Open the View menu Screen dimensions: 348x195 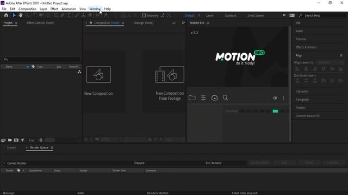point(83,9)
